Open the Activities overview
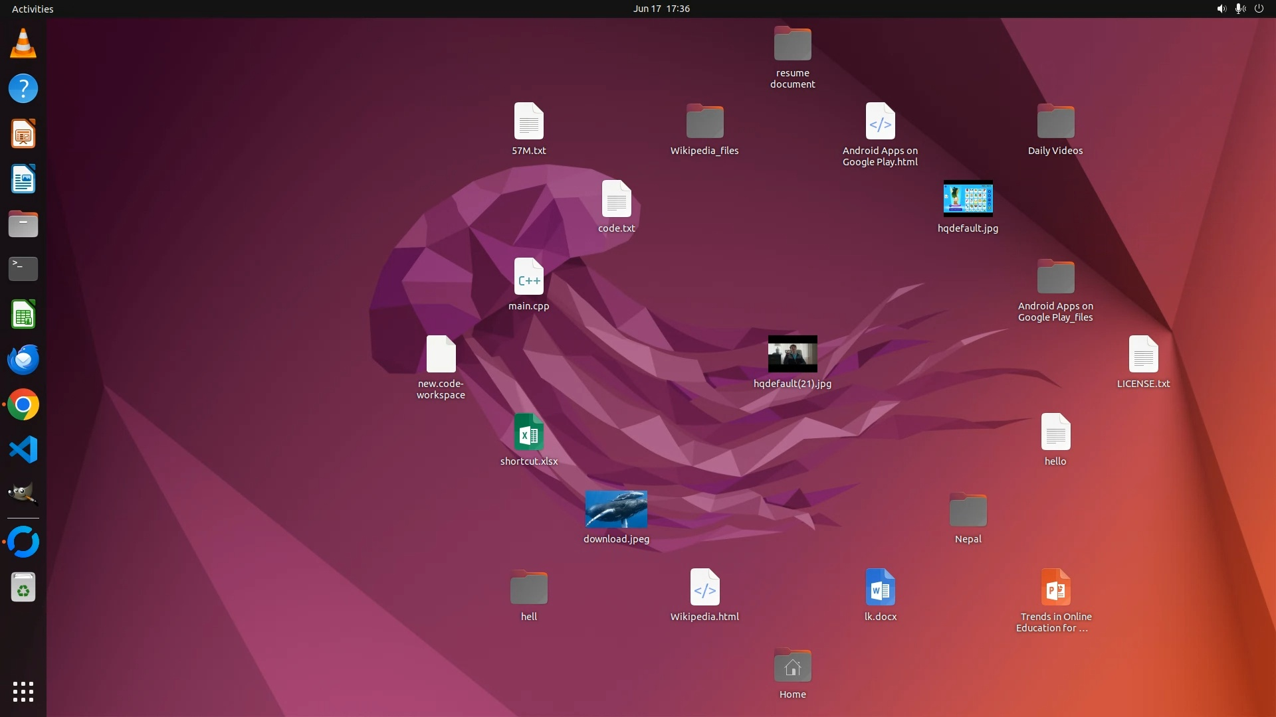Screen dimensions: 1276x717 tap(33, 9)
